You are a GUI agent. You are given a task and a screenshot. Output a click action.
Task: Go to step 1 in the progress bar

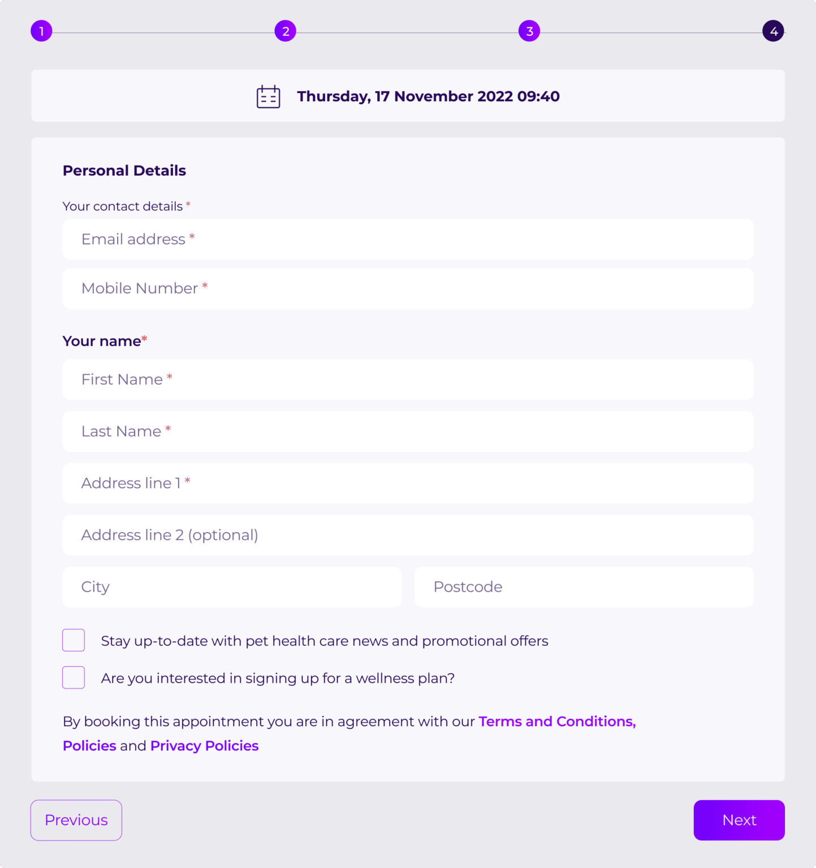click(41, 31)
